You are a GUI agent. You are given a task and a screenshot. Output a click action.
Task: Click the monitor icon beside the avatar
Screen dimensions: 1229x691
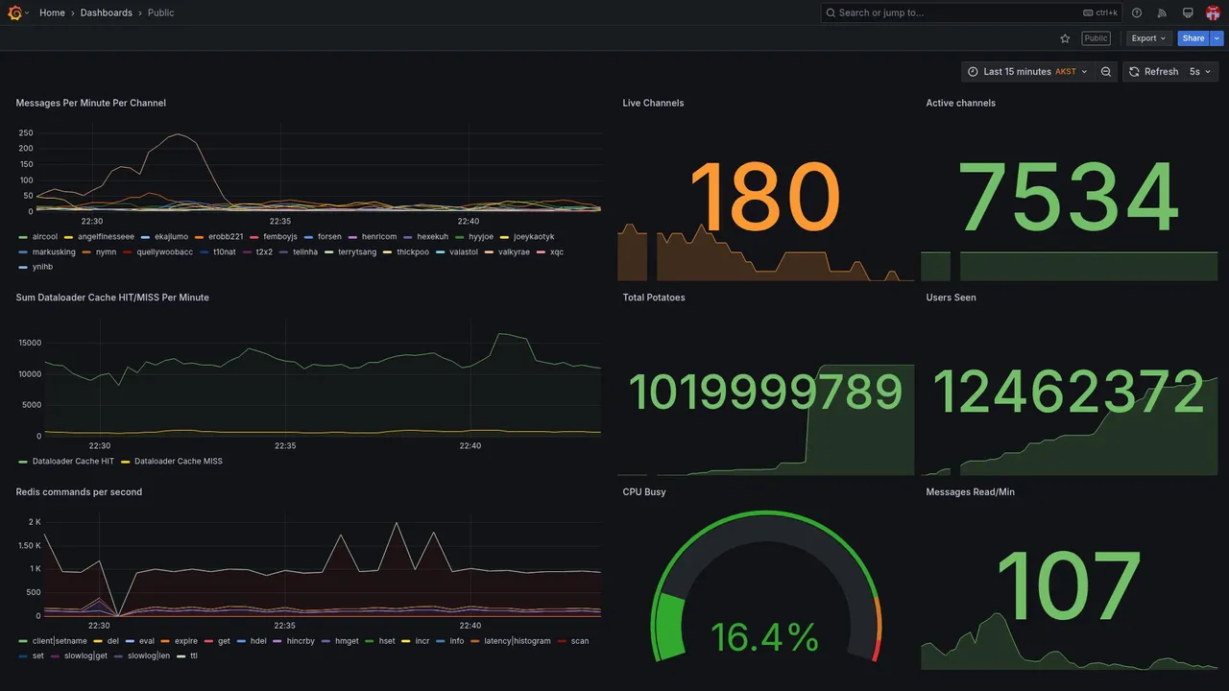tap(1188, 12)
